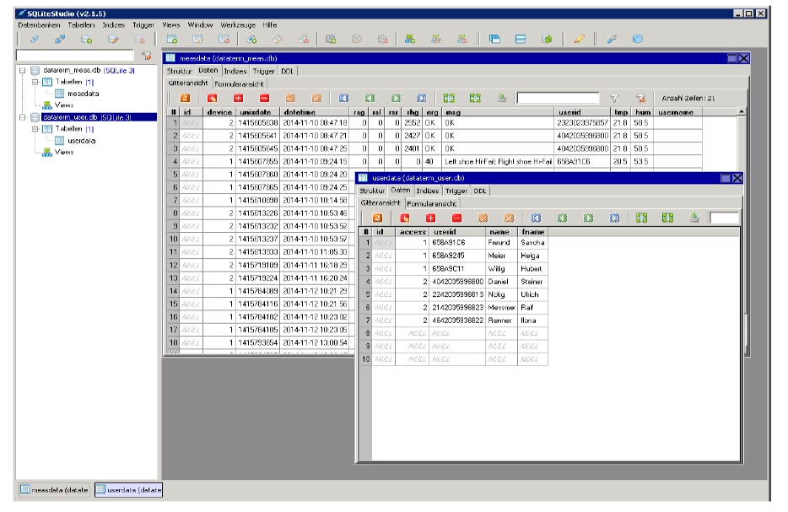Activate the userdata taskbar window button

pyautogui.click(x=128, y=490)
